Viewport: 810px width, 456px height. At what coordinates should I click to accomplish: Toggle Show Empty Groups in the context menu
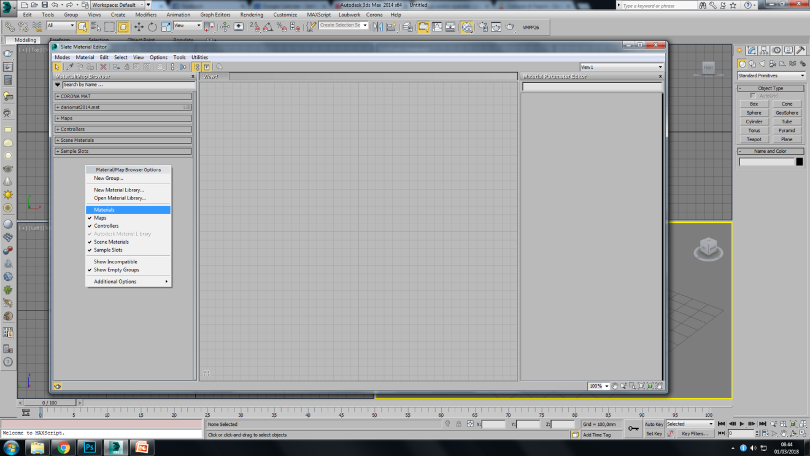[128, 269]
